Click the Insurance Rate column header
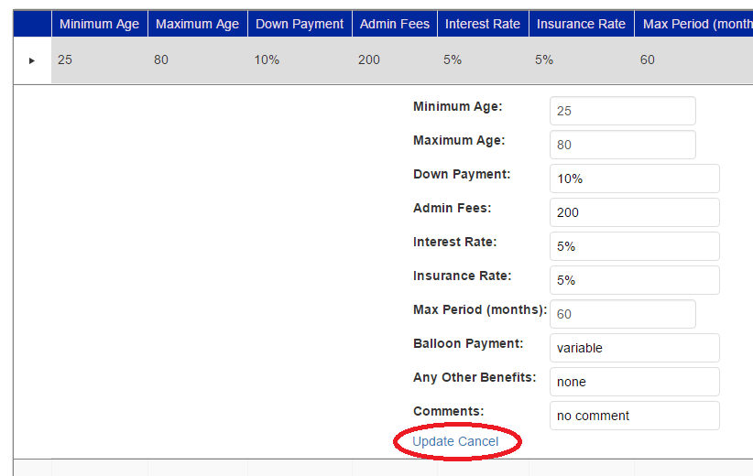This screenshot has width=753, height=476. point(581,24)
